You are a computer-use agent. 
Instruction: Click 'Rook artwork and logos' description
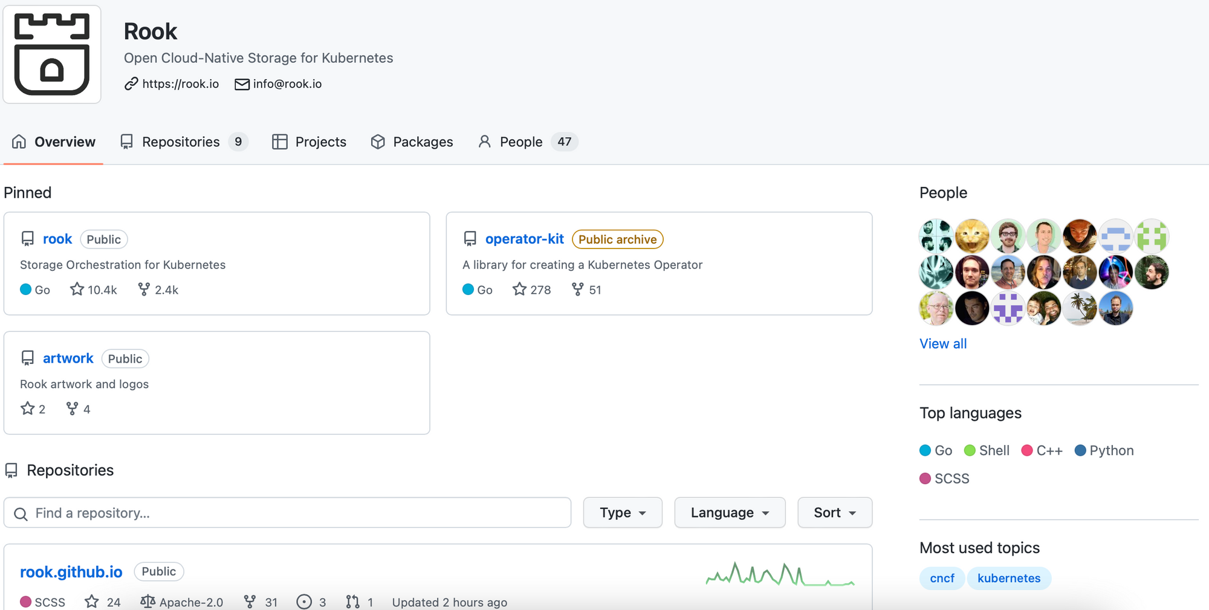point(85,384)
